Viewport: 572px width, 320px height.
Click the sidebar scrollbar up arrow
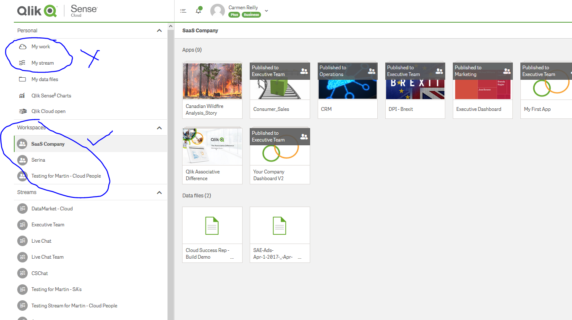coord(171,26)
